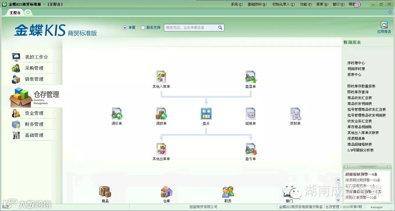Open the 职员 staff icon

[228, 192]
